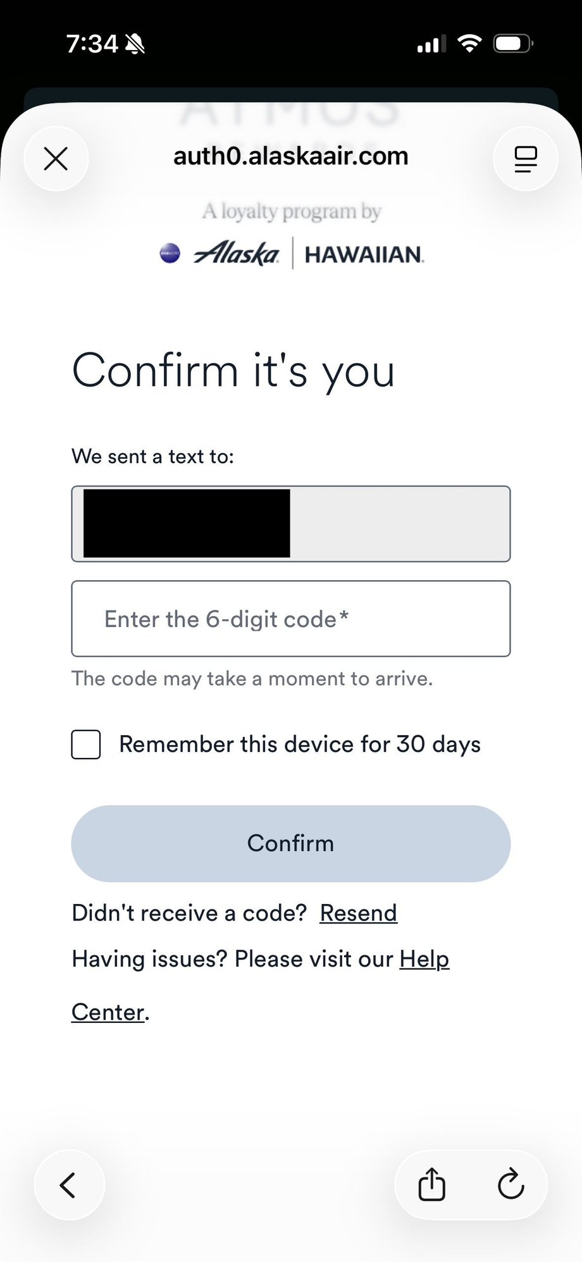Tap the Hawaiian Airlines logo
The width and height of the screenshot is (582, 1262).
(364, 254)
